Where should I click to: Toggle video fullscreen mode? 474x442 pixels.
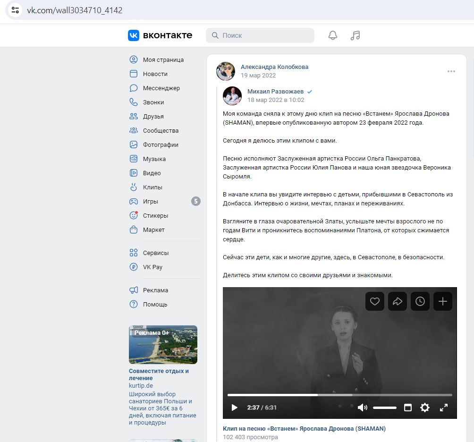444,408
